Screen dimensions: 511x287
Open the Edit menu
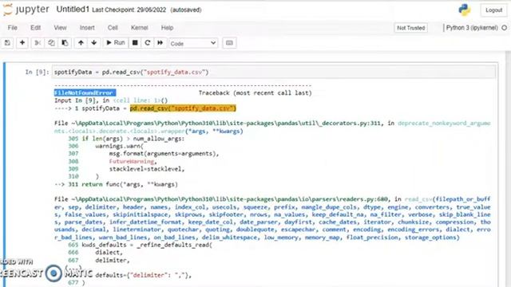click(35, 28)
